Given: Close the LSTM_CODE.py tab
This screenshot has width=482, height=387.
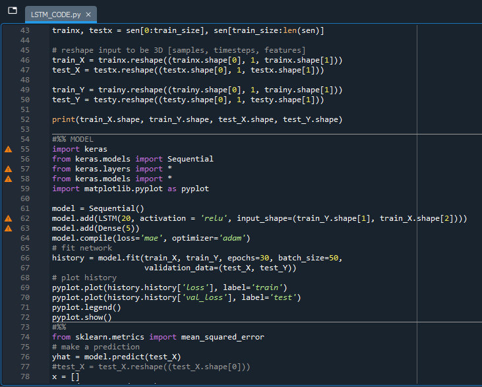Looking at the screenshot, I should [x=88, y=14].
